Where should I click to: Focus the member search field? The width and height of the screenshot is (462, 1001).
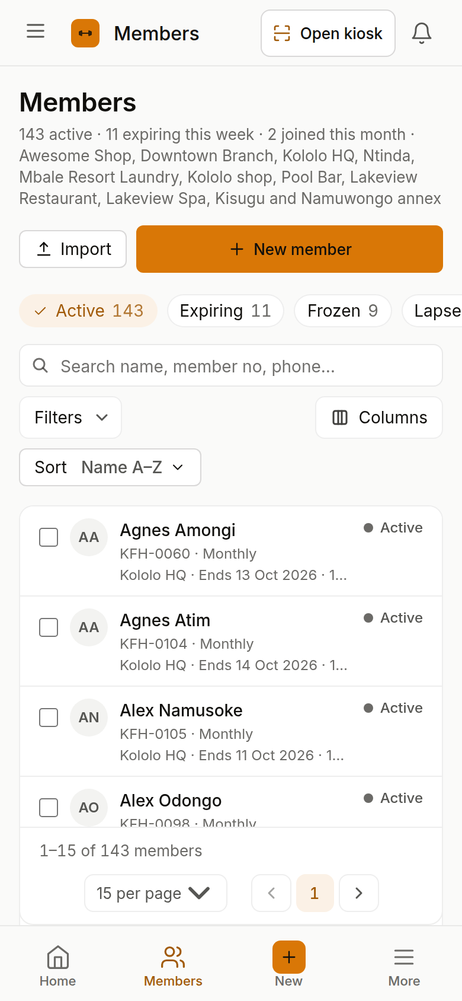(x=231, y=365)
